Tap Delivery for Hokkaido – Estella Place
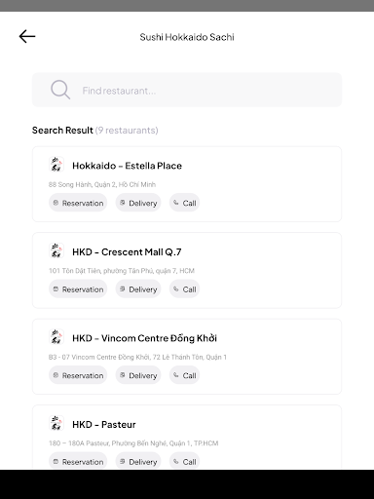This screenshot has width=374, height=499. [138, 203]
